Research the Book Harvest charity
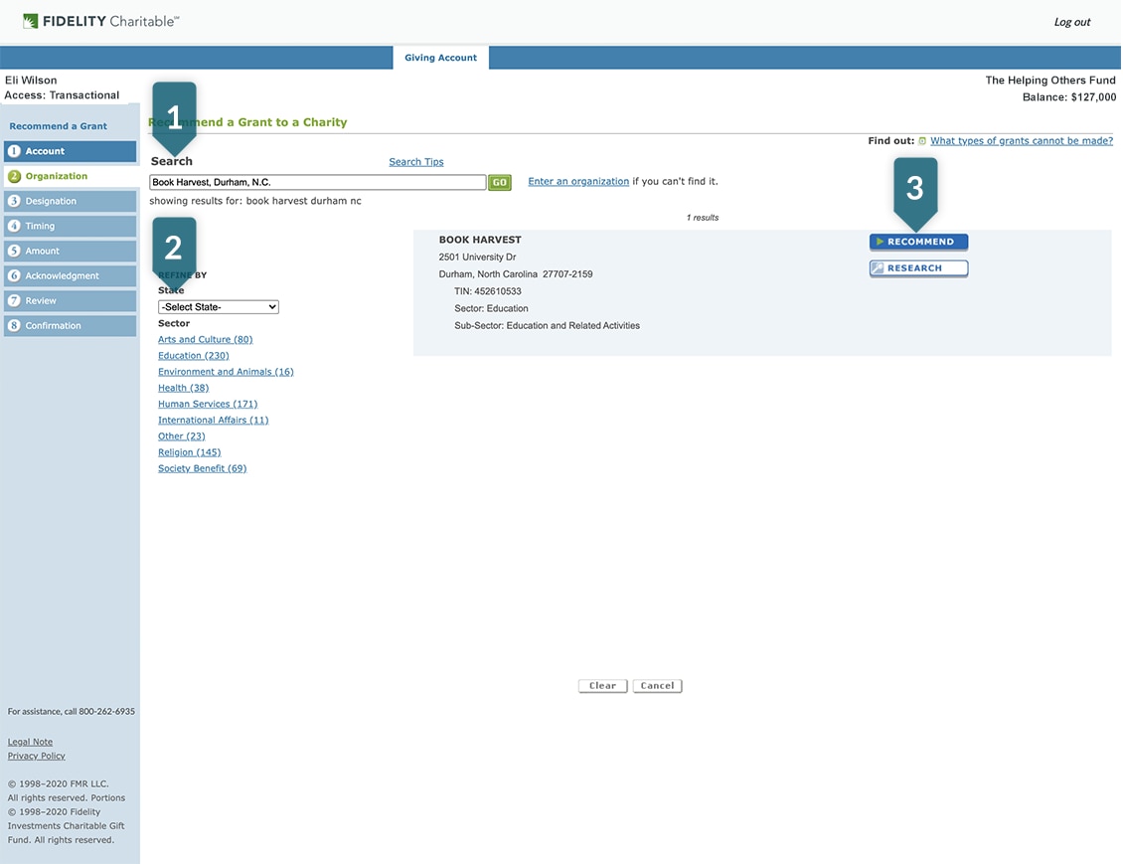This screenshot has height=864, width=1123. pos(919,267)
